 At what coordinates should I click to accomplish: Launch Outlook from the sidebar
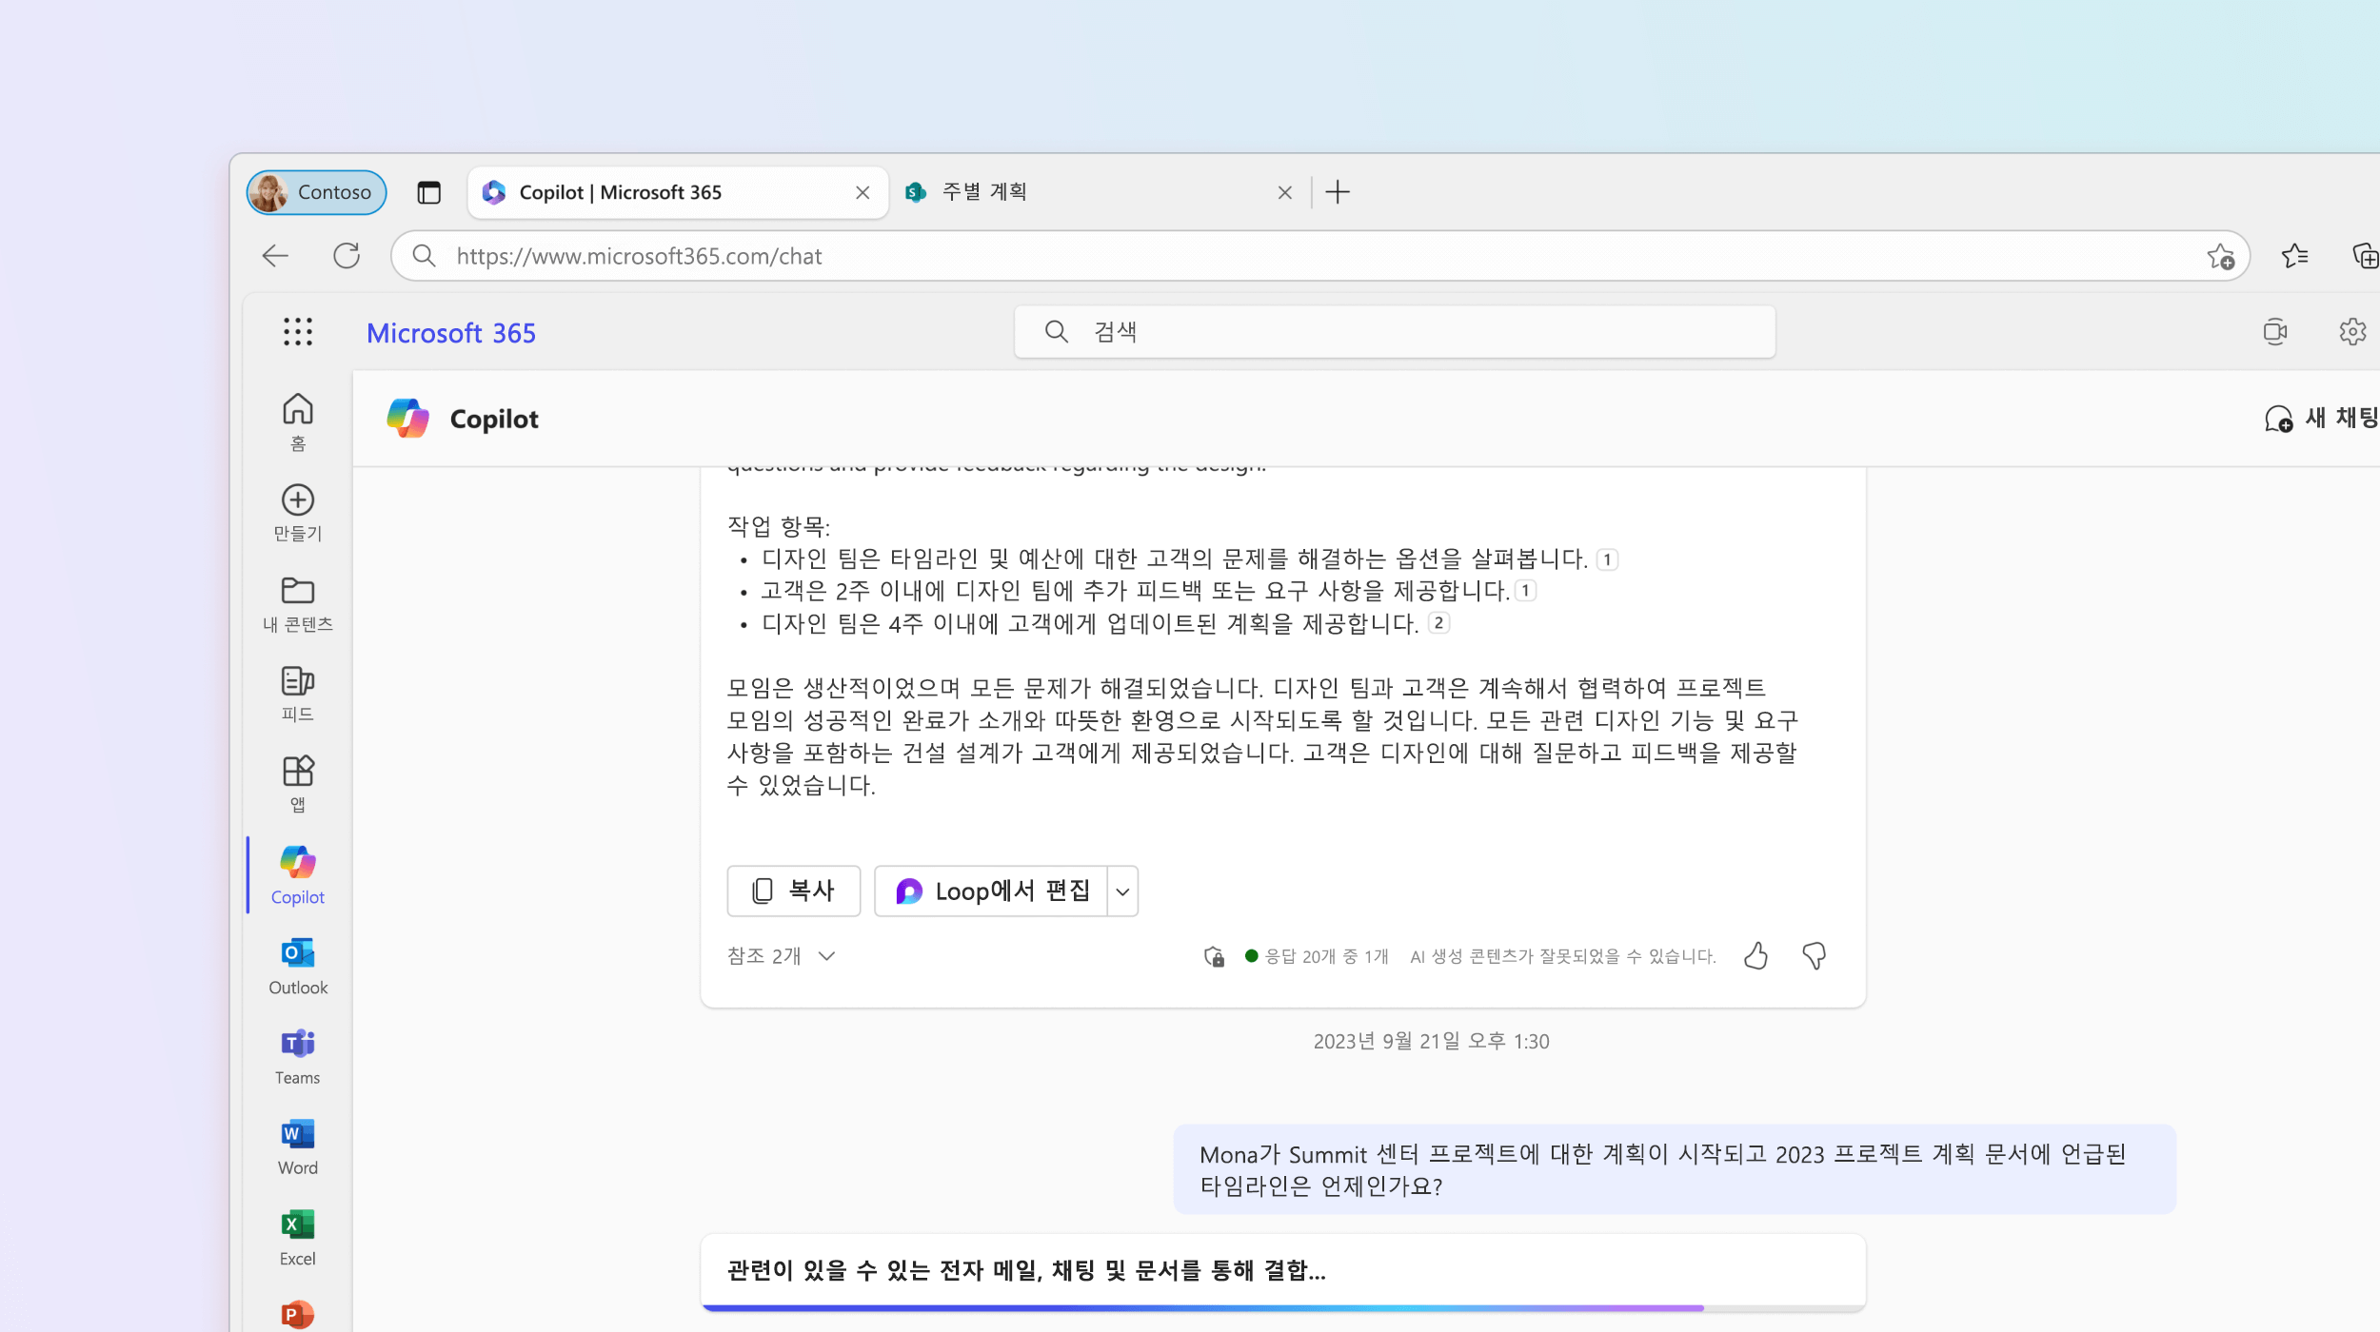297,966
